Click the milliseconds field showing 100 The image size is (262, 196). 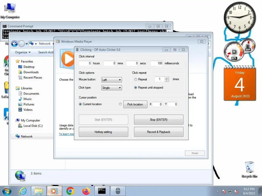coord(157,63)
